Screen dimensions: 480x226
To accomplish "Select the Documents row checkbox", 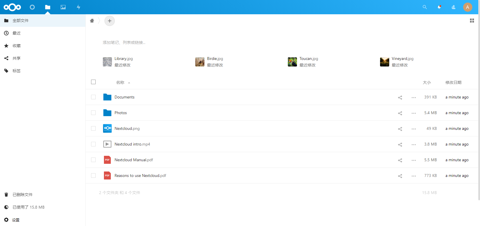I will tap(93, 97).
